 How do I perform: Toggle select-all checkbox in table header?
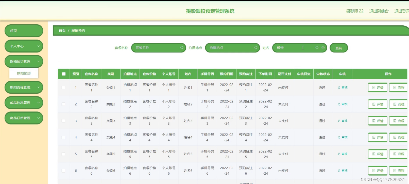pos(64,74)
